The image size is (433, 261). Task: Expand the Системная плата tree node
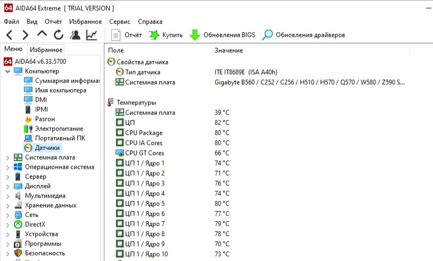point(7,158)
